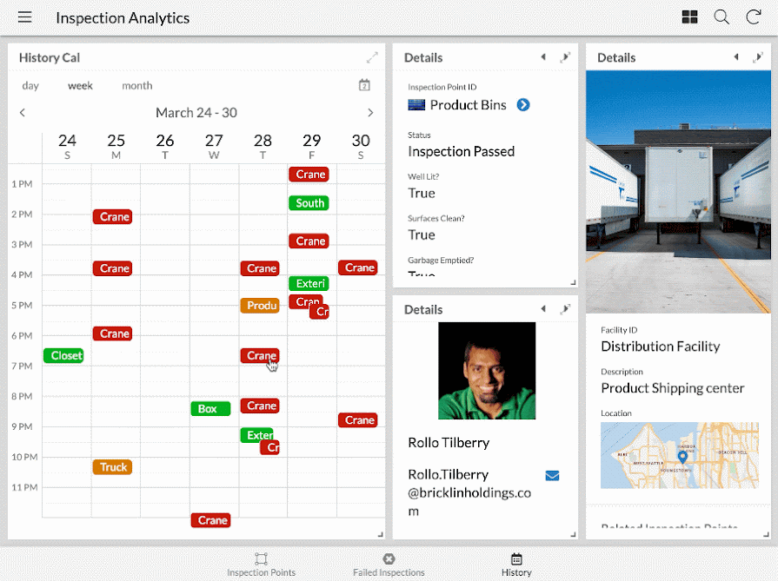Open the apps grid icon
The image size is (778, 581).
(689, 17)
